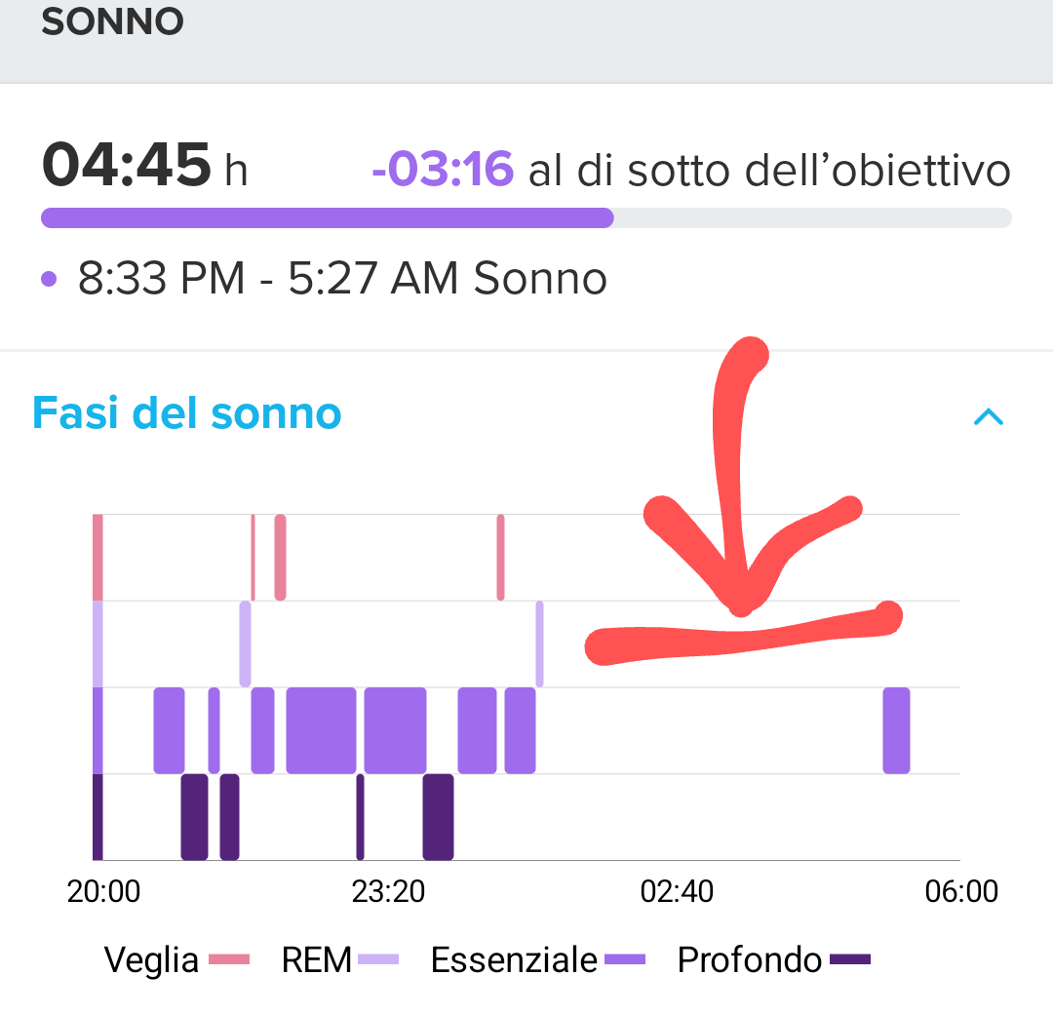Viewport: 1053px width, 1015px height.
Task: Tap the last REM bar in chart
Action: [539, 644]
